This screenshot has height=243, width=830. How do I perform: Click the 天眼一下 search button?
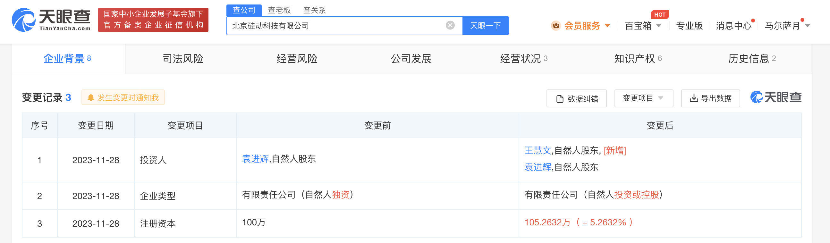[485, 25]
